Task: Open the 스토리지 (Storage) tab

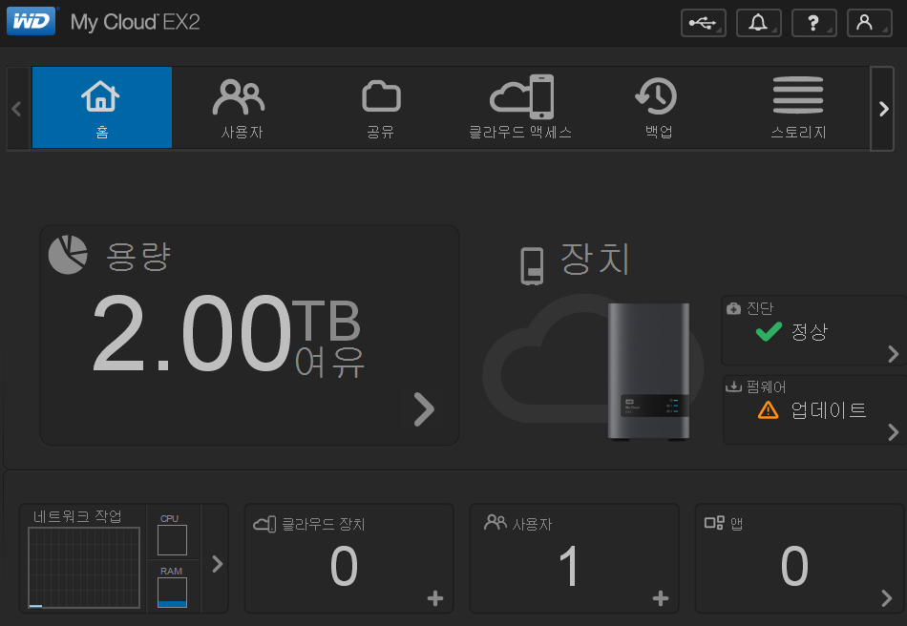Action: click(x=798, y=108)
